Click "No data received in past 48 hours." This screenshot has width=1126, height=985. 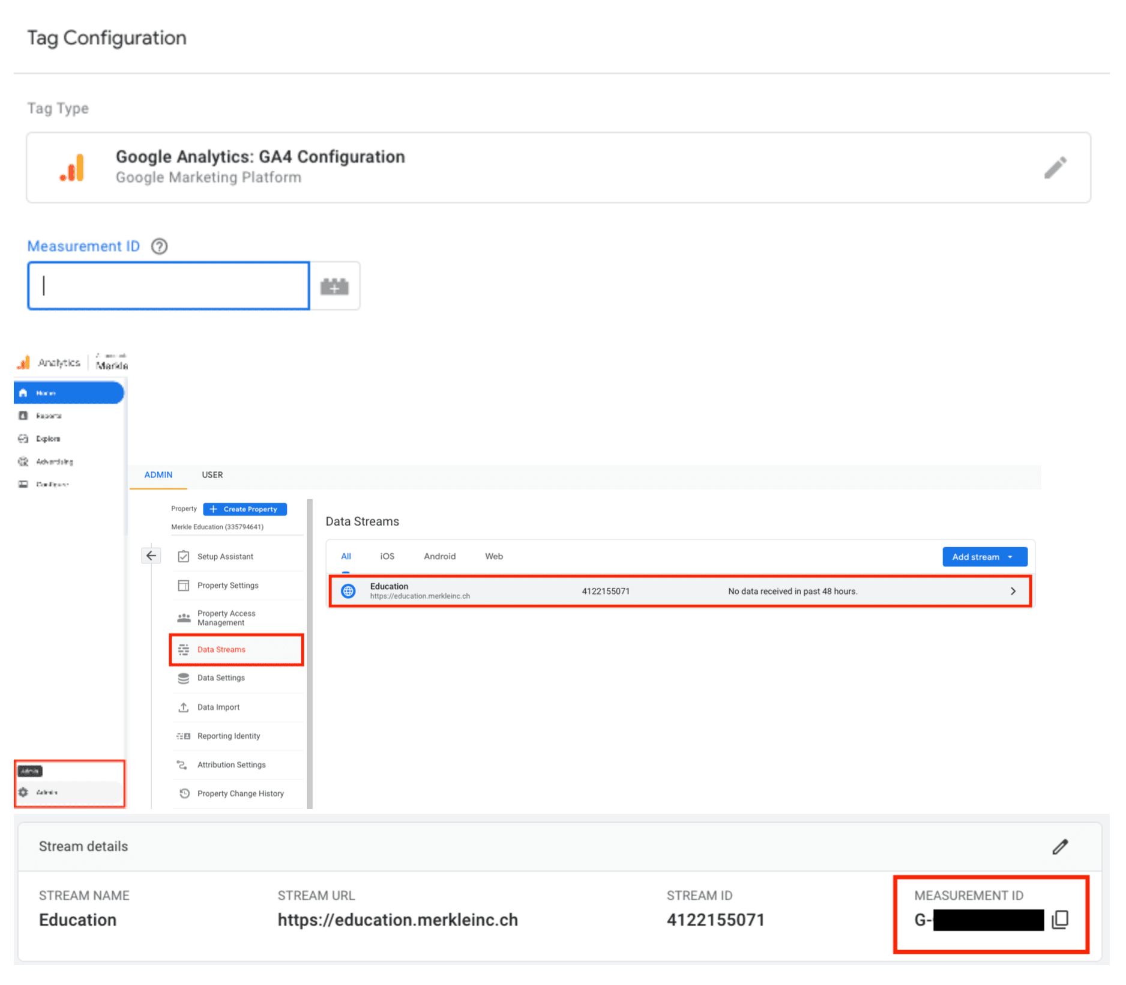pos(793,592)
